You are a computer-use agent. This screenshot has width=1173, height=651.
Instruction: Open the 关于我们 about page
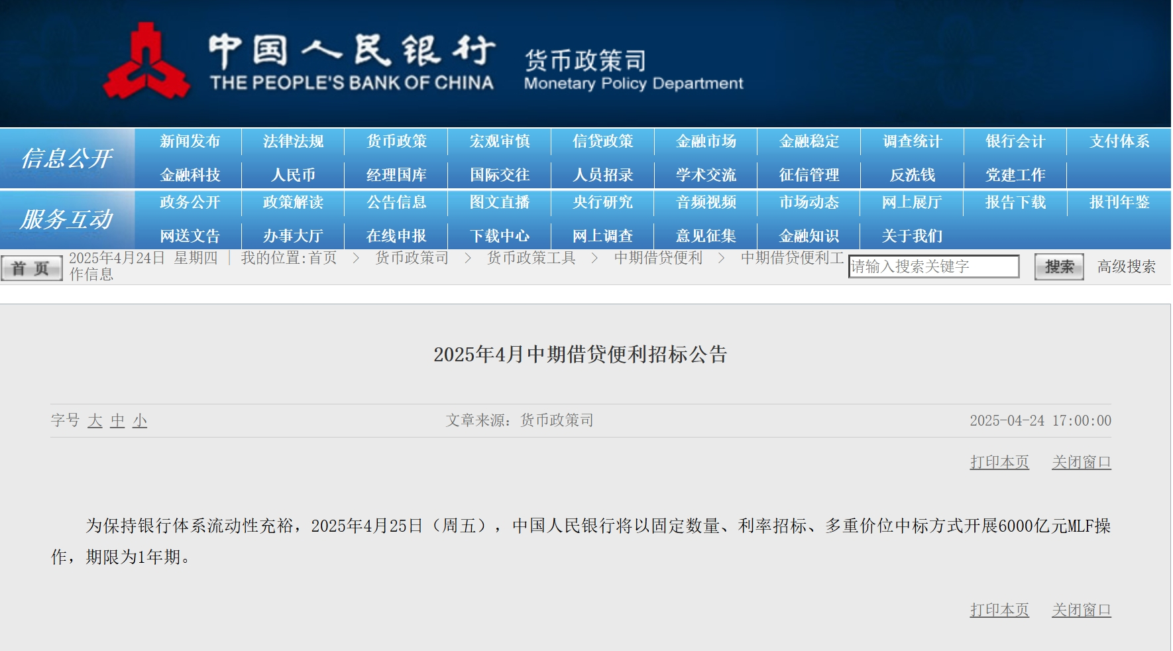click(x=911, y=235)
